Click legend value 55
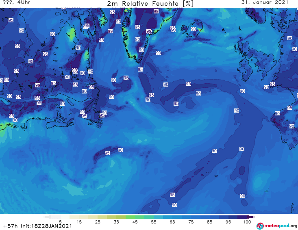This screenshot has width=298, height=230. 154,222
